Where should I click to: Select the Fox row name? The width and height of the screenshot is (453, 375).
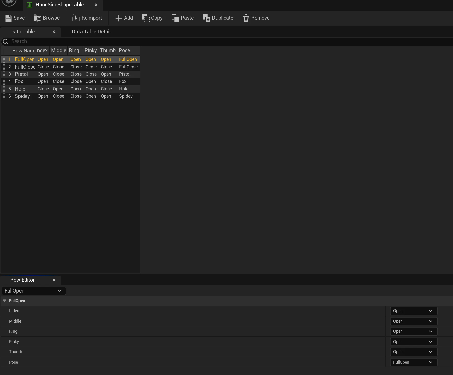click(x=19, y=81)
